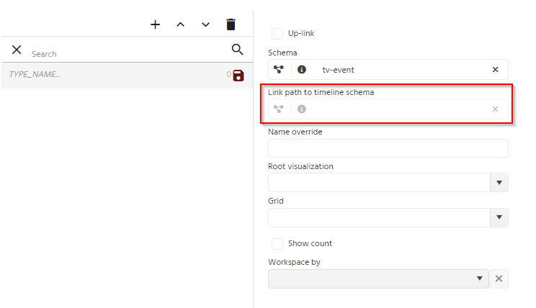
Task: Click the save floppy icon on TYPE_NAME row
Action: [238, 76]
